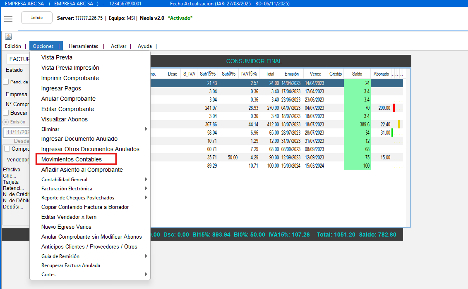Toggle the 'Pend. de' checkbox

tap(6, 82)
